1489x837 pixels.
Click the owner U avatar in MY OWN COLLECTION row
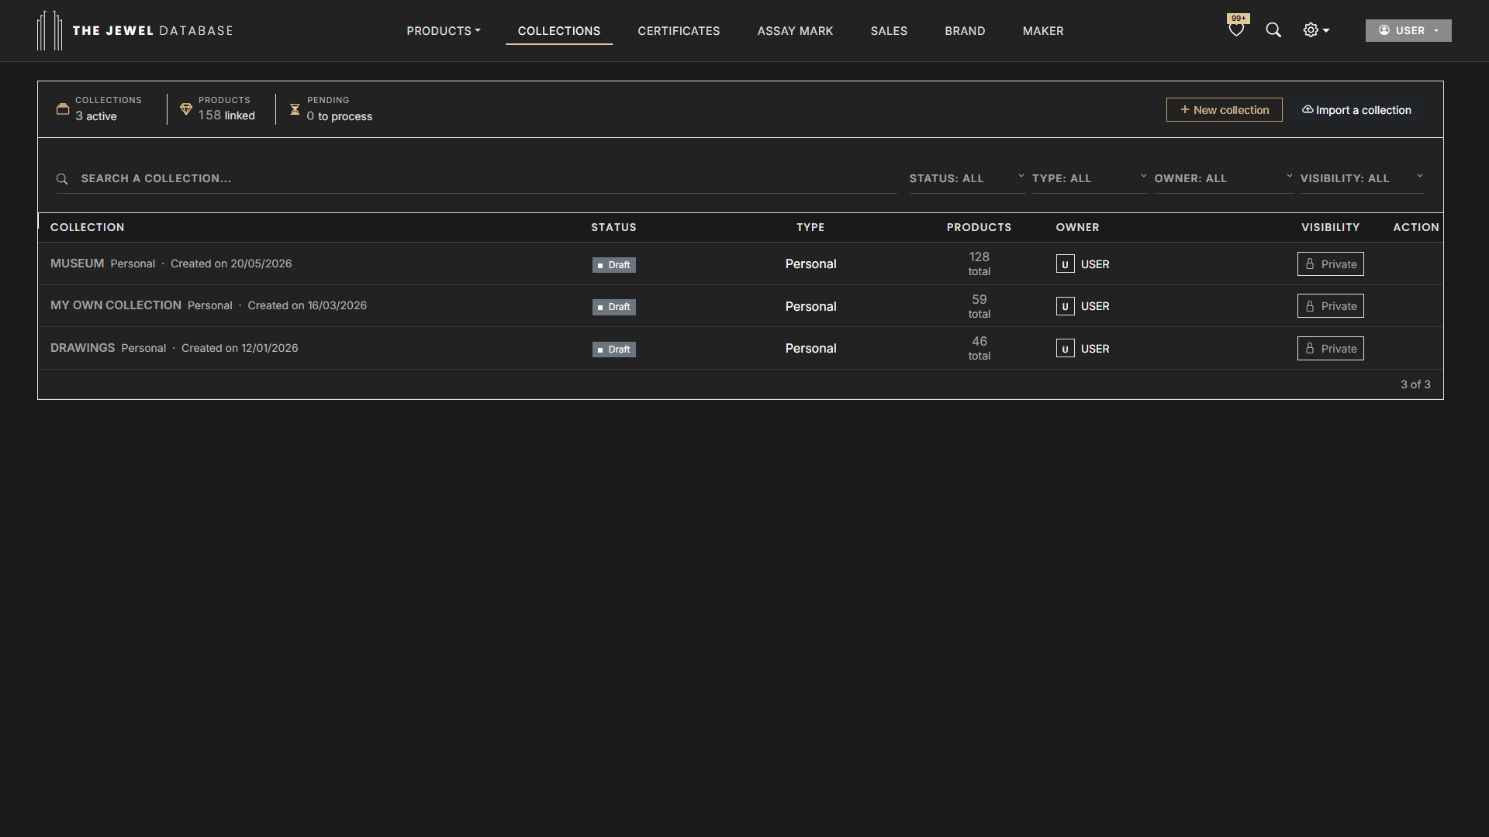tap(1065, 306)
